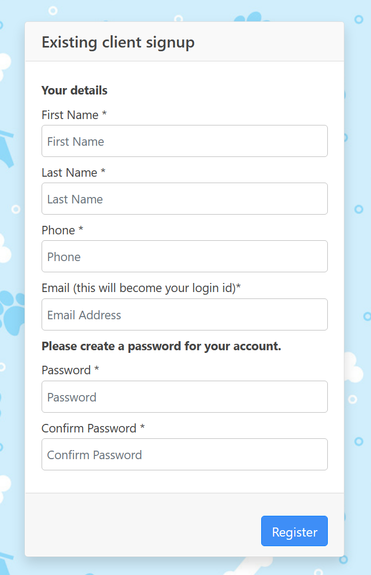Submit the form with the Register button

pyautogui.click(x=294, y=531)
